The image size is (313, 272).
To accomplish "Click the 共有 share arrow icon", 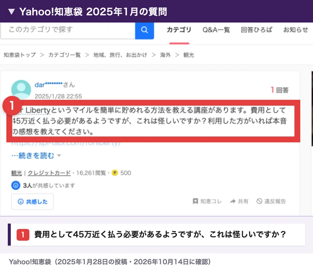I will [x=233, y=201].
